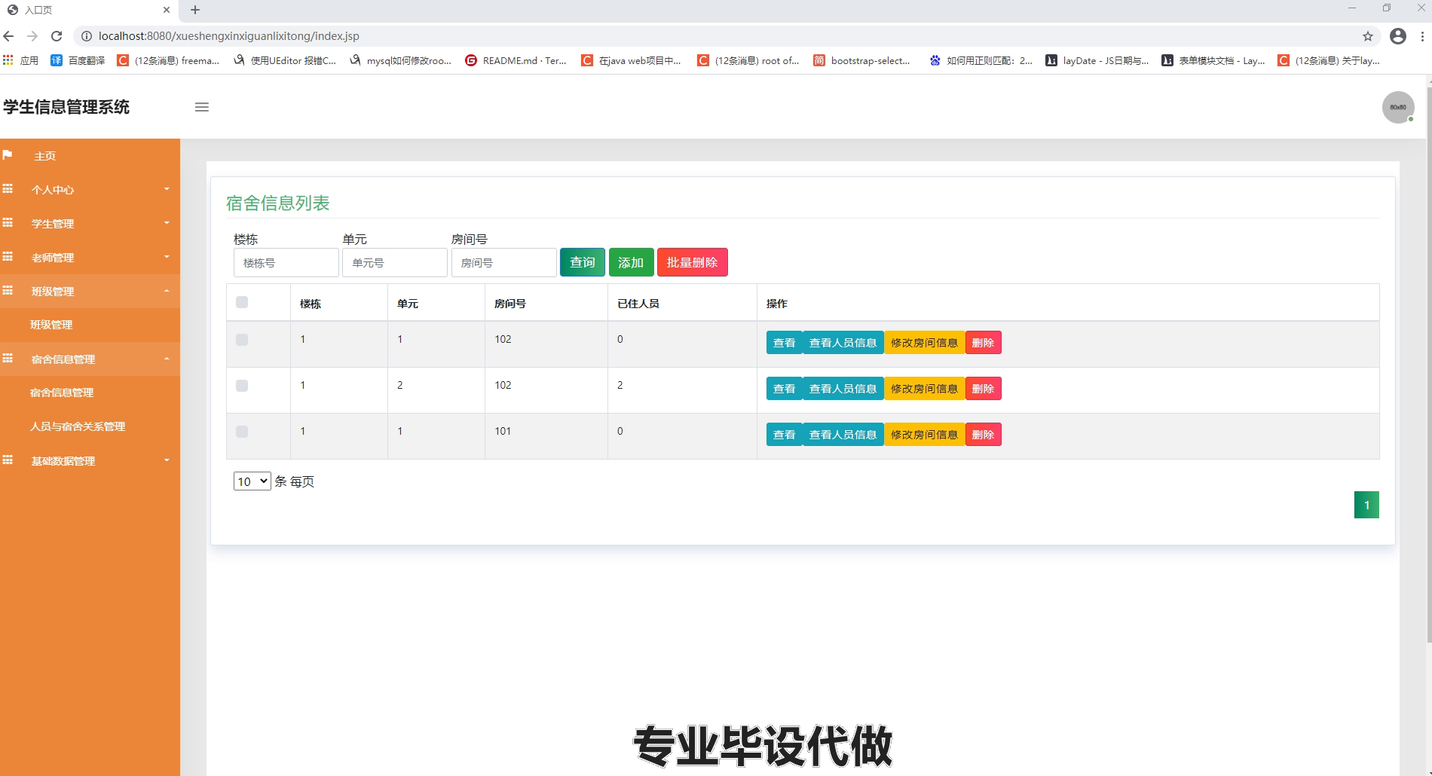Tick checkbox for unit 2 room 102 row
1432x776 pixels.
[242, 386]
